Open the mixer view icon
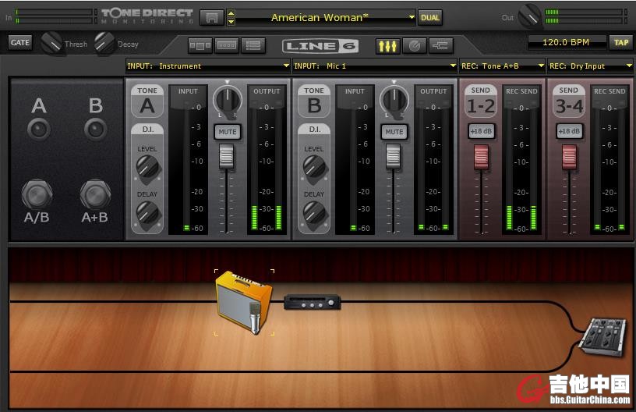This screenshot has width=636, height=412. click(x=387, y=46)
